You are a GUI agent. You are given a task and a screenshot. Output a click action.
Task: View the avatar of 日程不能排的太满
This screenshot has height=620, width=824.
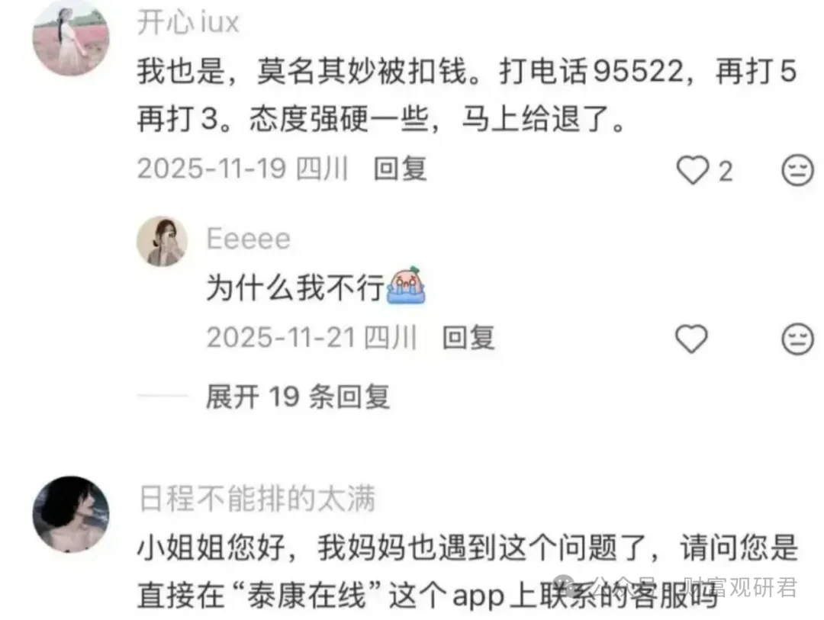click(71, 514)
